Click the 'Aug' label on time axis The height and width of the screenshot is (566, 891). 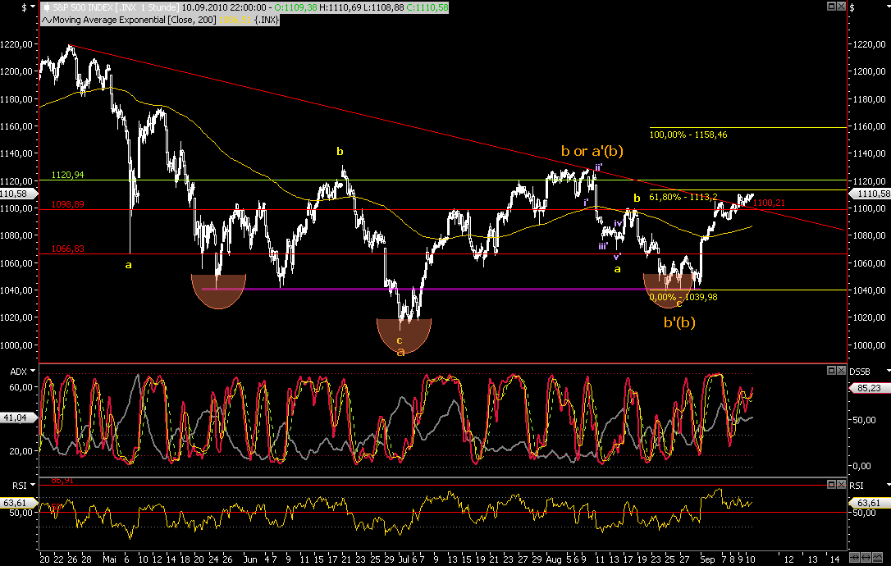[554, 559]
